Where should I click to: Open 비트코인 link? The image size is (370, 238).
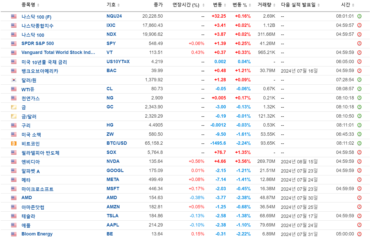tap(31, 144)
